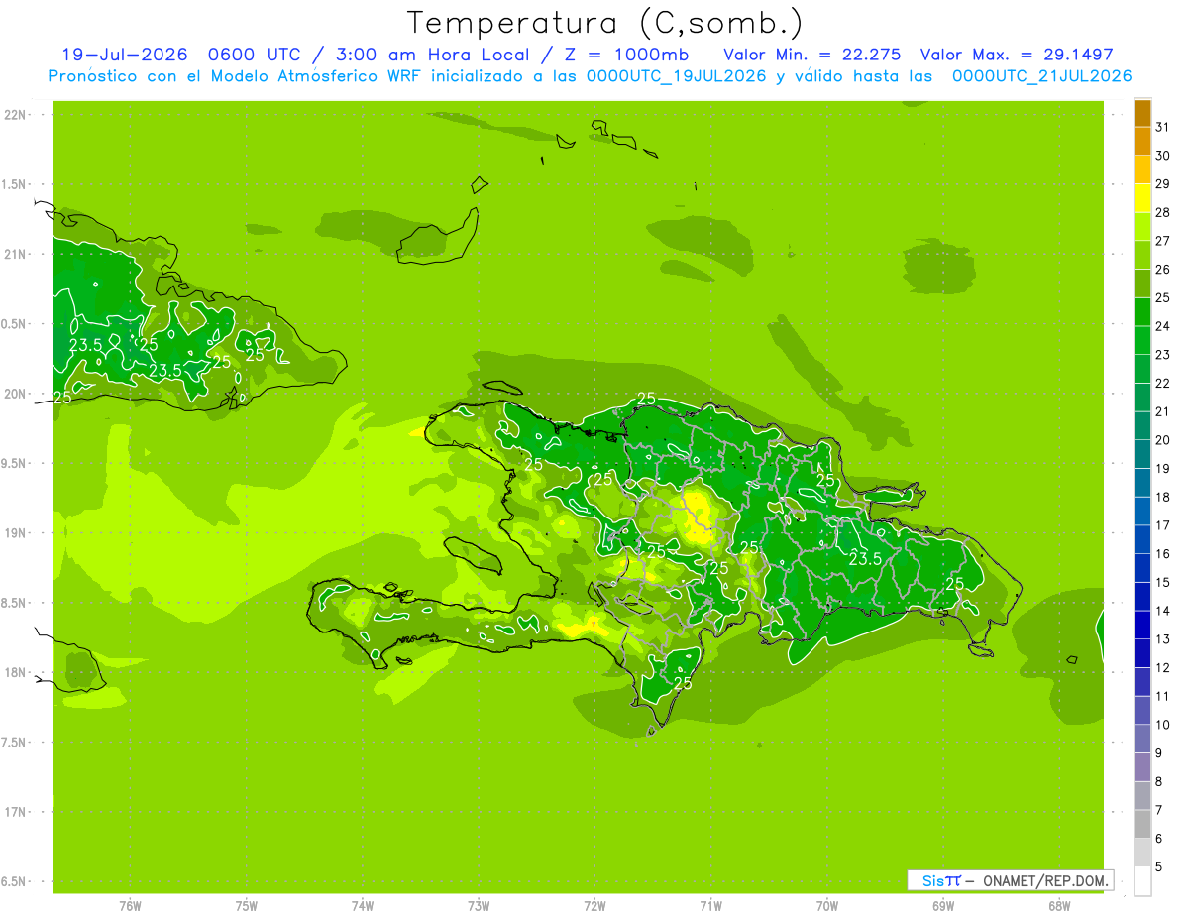Click the 17N latitude axis label
The height and width of the screenshot is (919, 1189).
tap(16, 812)
